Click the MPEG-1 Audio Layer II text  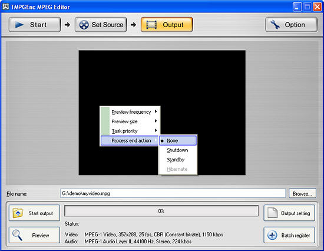[138, 242]
